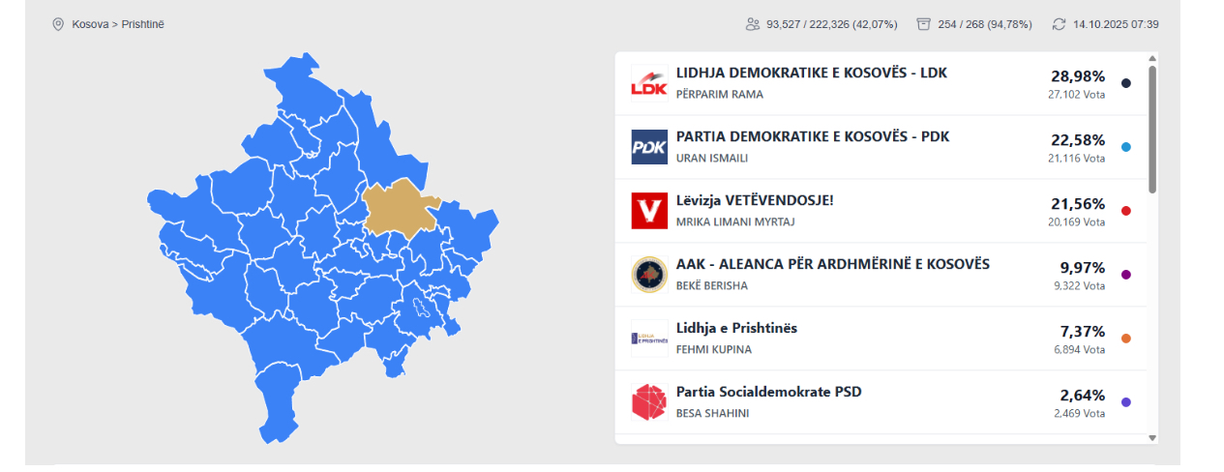Click the red color dot for Vetëvendosje
This screenshot has height=472, width=1224.
click(1126, 211)
